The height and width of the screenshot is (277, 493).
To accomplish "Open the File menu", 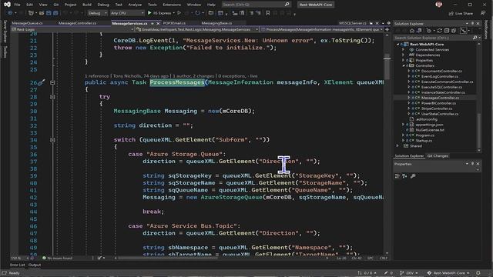I will (x=17, y=5).
